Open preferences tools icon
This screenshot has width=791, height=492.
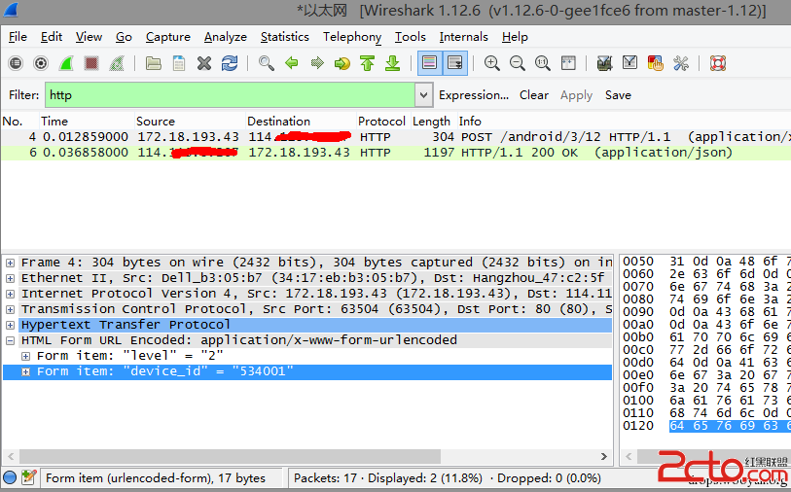coord(680,63)
